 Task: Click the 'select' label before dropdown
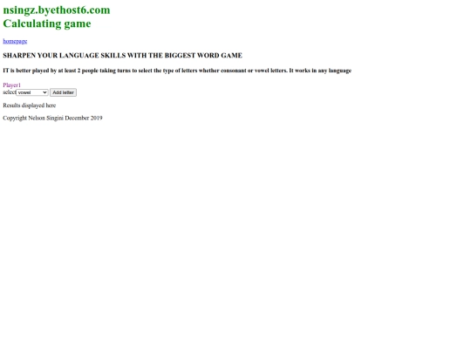(10, 92)
